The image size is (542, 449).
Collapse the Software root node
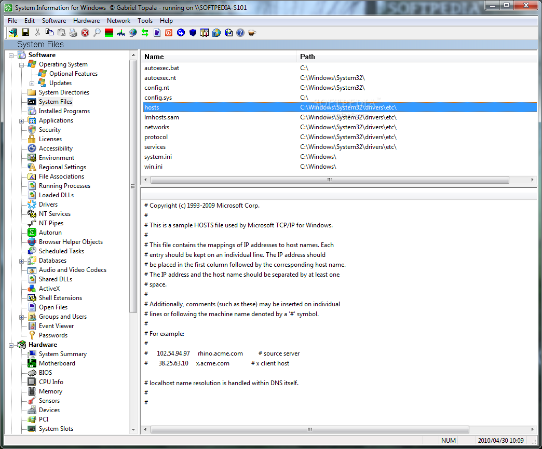11,56
